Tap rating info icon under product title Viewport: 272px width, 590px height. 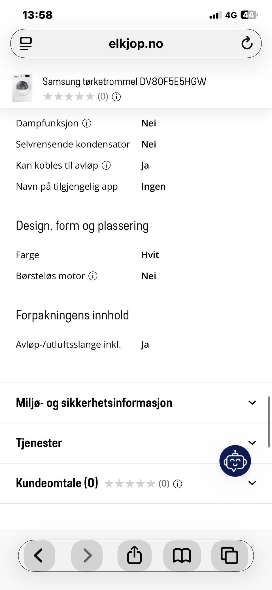click(x=116, y=97)
